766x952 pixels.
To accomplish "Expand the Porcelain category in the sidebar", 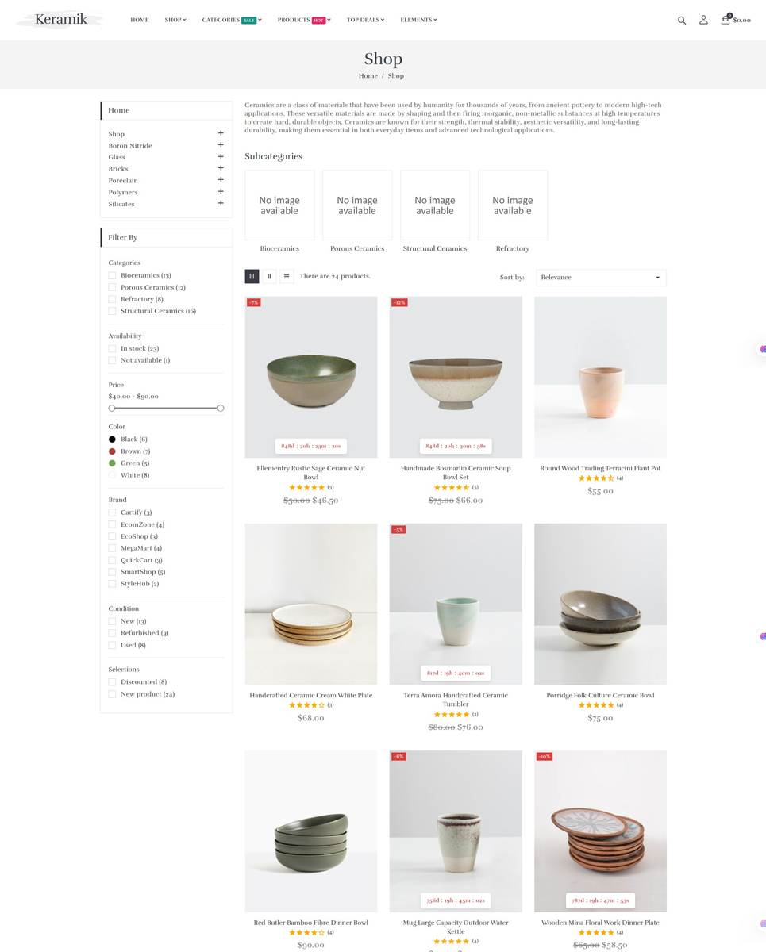I will [x=221, y=180].
